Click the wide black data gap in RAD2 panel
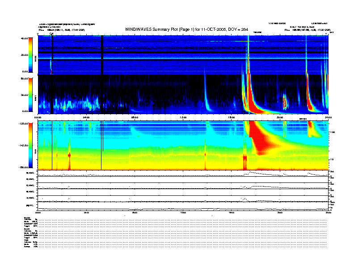The height and width of the screenshot is (273, 354). (x=102, y=54)
